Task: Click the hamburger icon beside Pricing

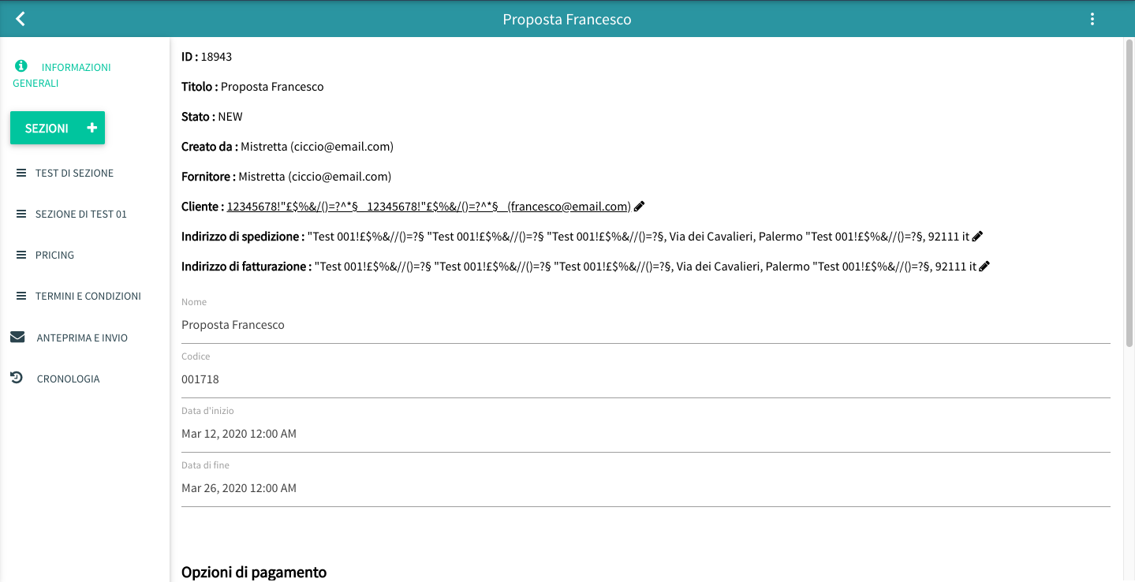Action: click(x=21, y=256)
